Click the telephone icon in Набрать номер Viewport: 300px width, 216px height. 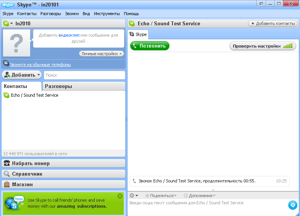(7, 163)
